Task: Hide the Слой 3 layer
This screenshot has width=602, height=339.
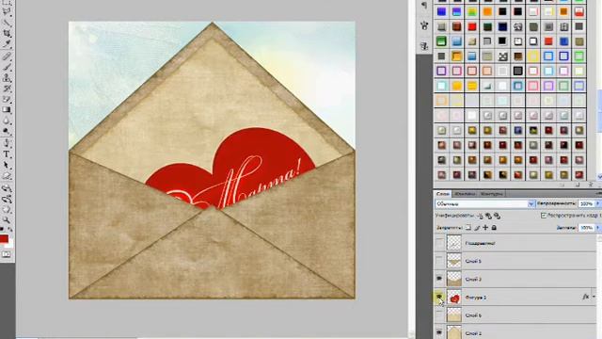Action: point(439,279)
